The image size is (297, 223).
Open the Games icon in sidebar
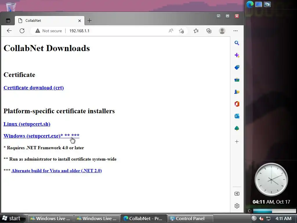click(x=237, y=92)
